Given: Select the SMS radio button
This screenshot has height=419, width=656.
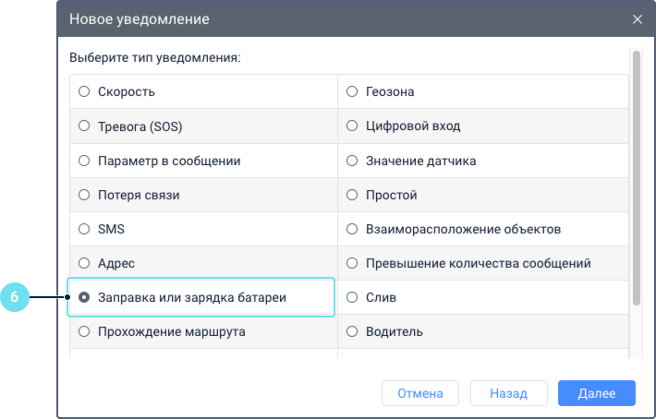Looking at the screenshot, I should point(84,229).
